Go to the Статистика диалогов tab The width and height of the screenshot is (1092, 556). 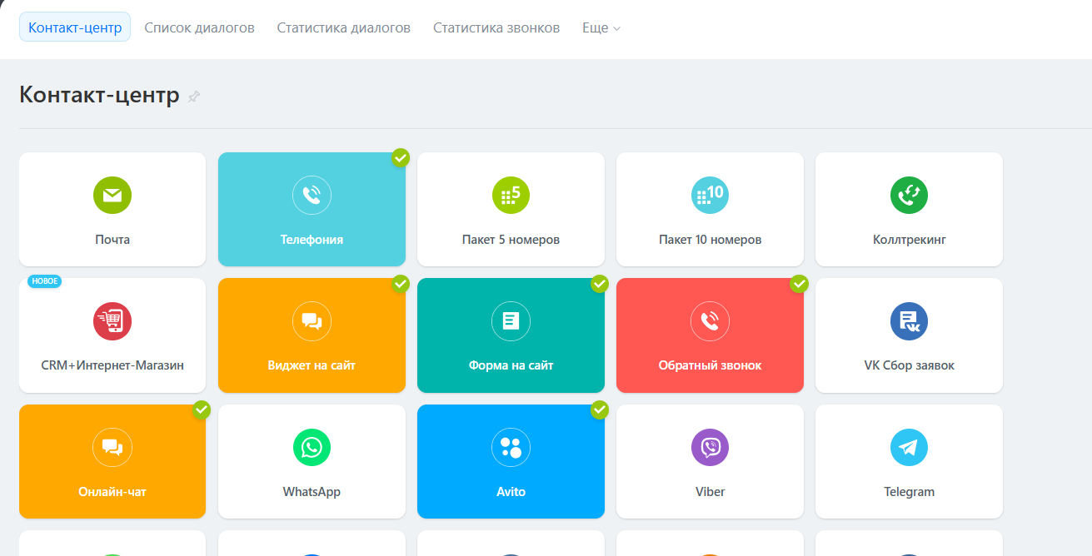(x=343, y=27)
